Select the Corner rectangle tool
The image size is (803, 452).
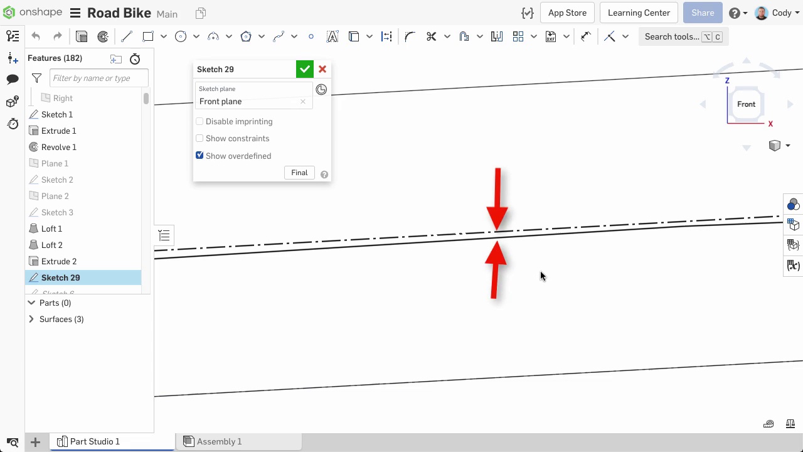pos(148,37)
